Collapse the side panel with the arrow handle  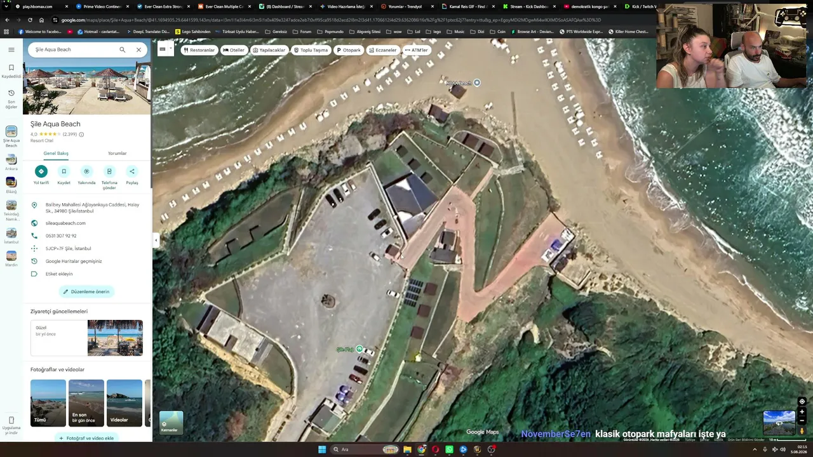pyautogui.click(x=156, y=240)
